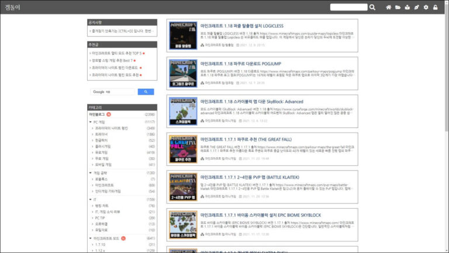449x253 pixels.
Task: Click the magnifier search icon in header
Action: (372, 7)
